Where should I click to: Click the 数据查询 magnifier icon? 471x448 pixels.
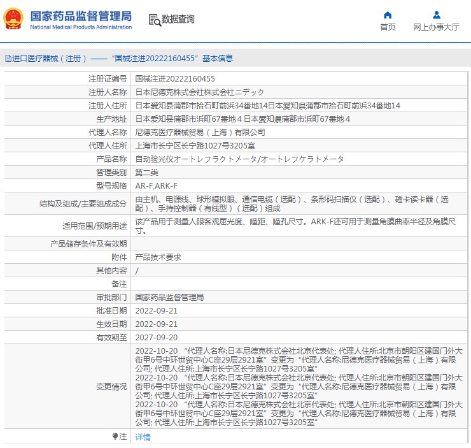[x=154, y=20]
